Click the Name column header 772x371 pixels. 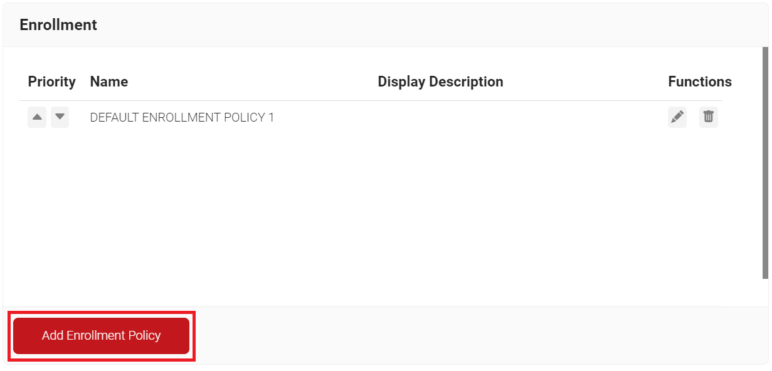[109, 82]
